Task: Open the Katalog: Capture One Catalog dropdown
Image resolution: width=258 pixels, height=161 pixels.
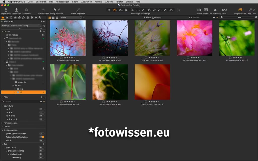Action: (21, 26)
